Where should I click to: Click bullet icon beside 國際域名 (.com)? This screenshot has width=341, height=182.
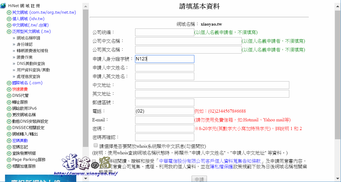[9, 83]
